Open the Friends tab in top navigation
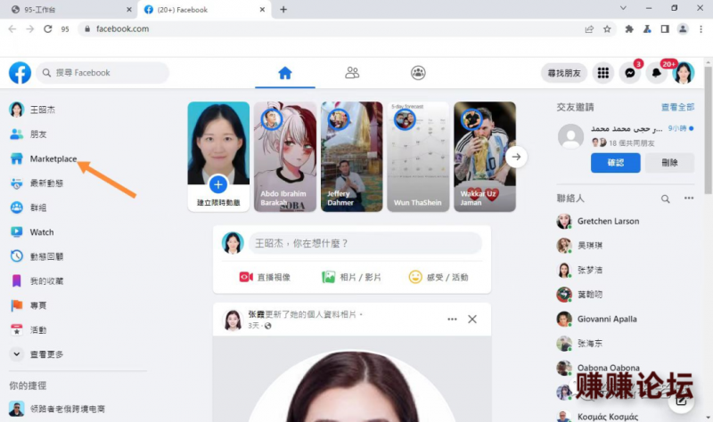This screenshot has width=713, height=422. [x=352, y=73]
